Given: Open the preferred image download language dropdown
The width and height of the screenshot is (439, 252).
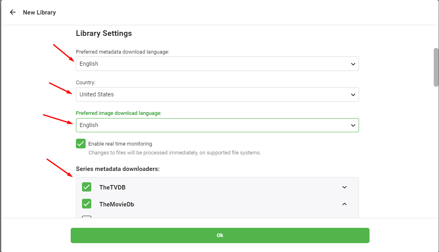Looking at the screenshot, I should click(x=217, y=125).
